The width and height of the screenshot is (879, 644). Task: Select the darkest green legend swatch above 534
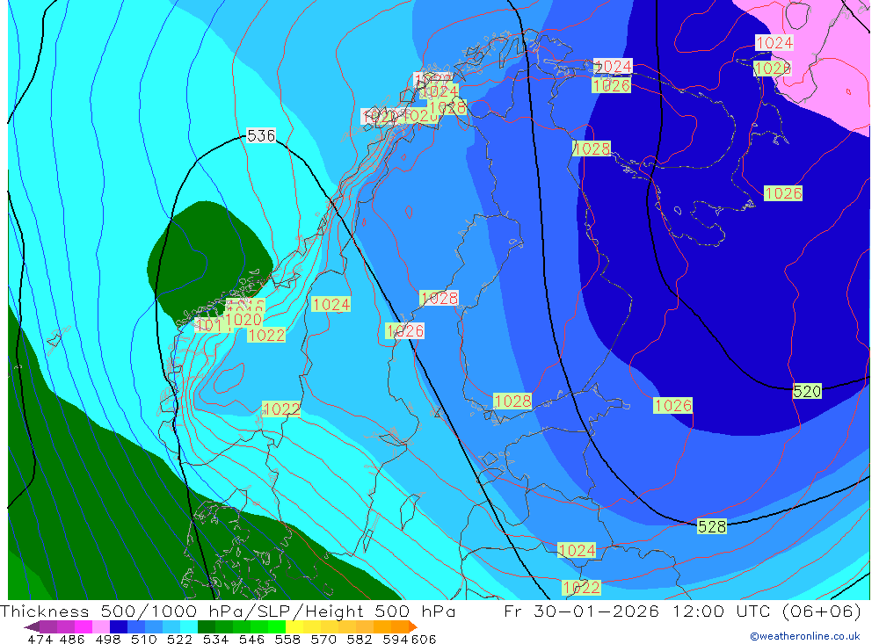coord(207,626)
